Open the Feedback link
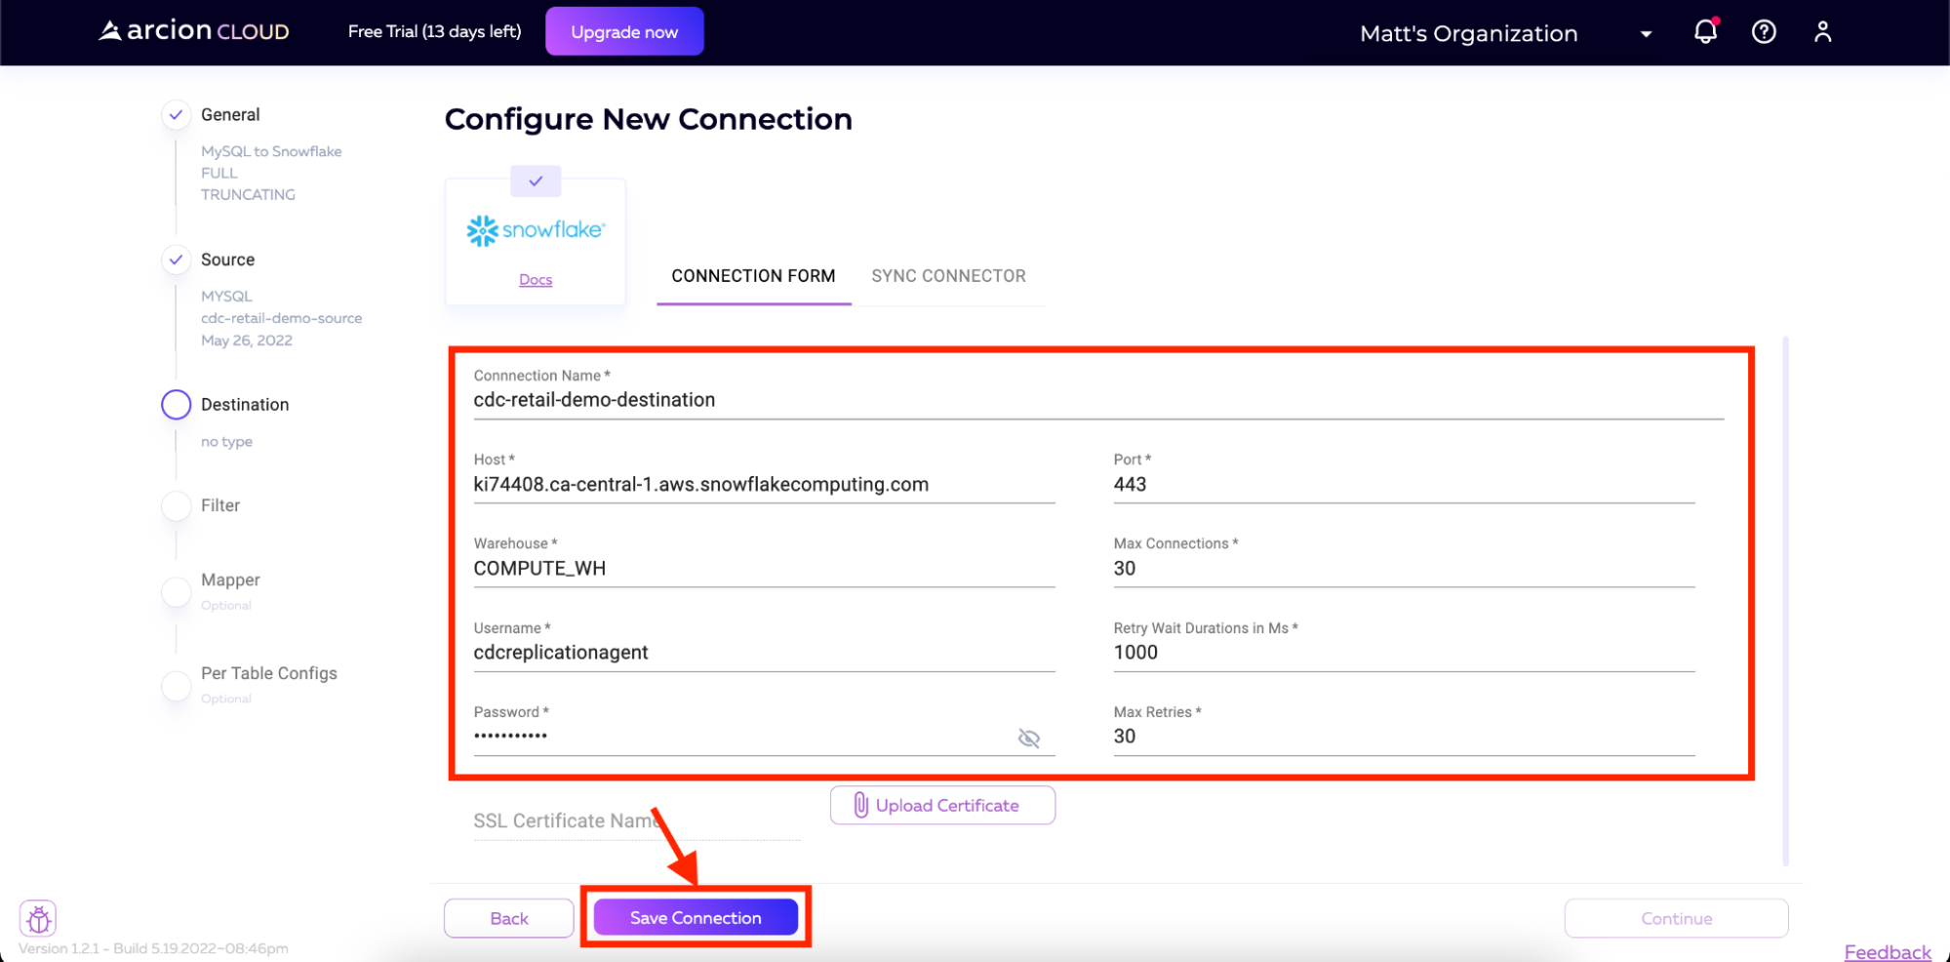The image size is (1950, 962). coord(1888,951)
